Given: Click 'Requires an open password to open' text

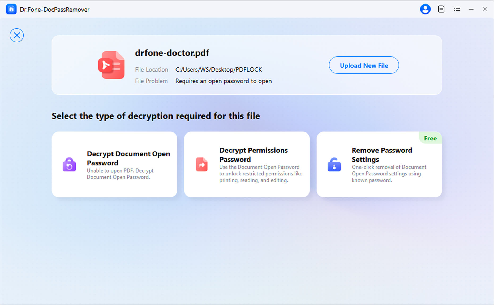Looking at the screenshot, I should 224,81.
